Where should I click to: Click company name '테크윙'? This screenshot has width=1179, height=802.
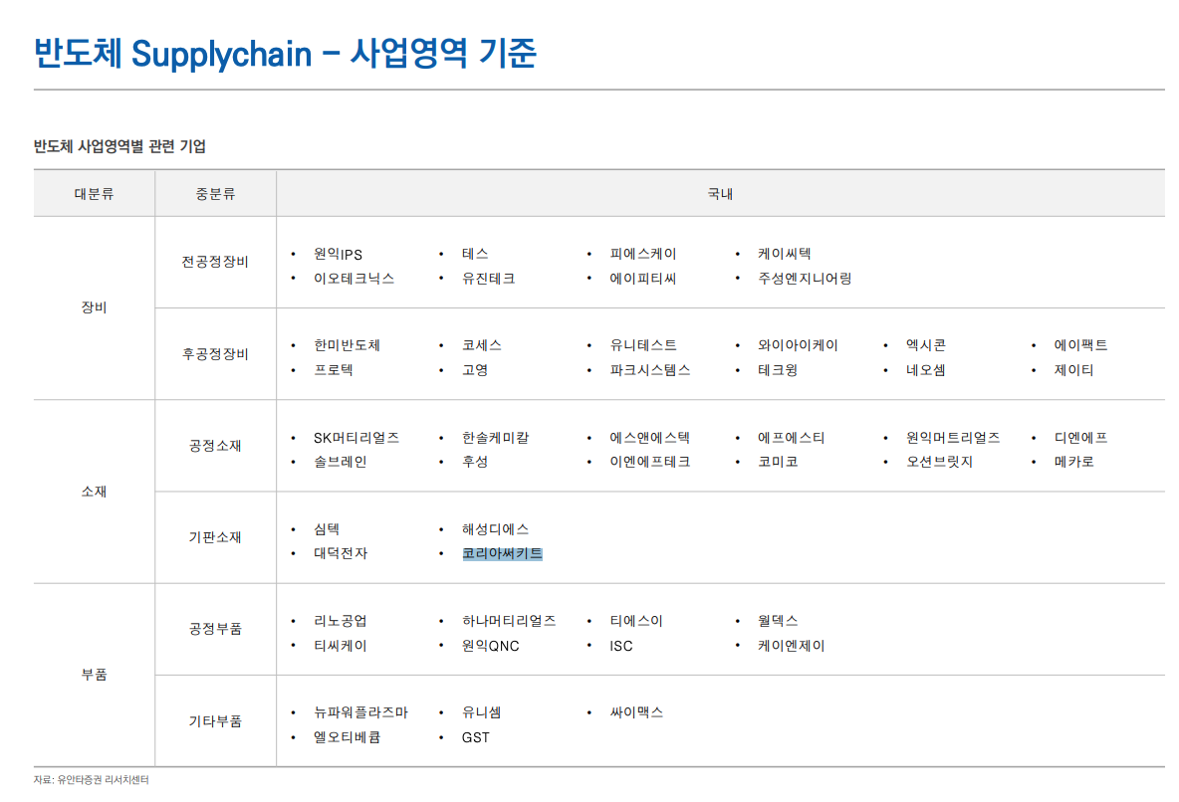778,370
